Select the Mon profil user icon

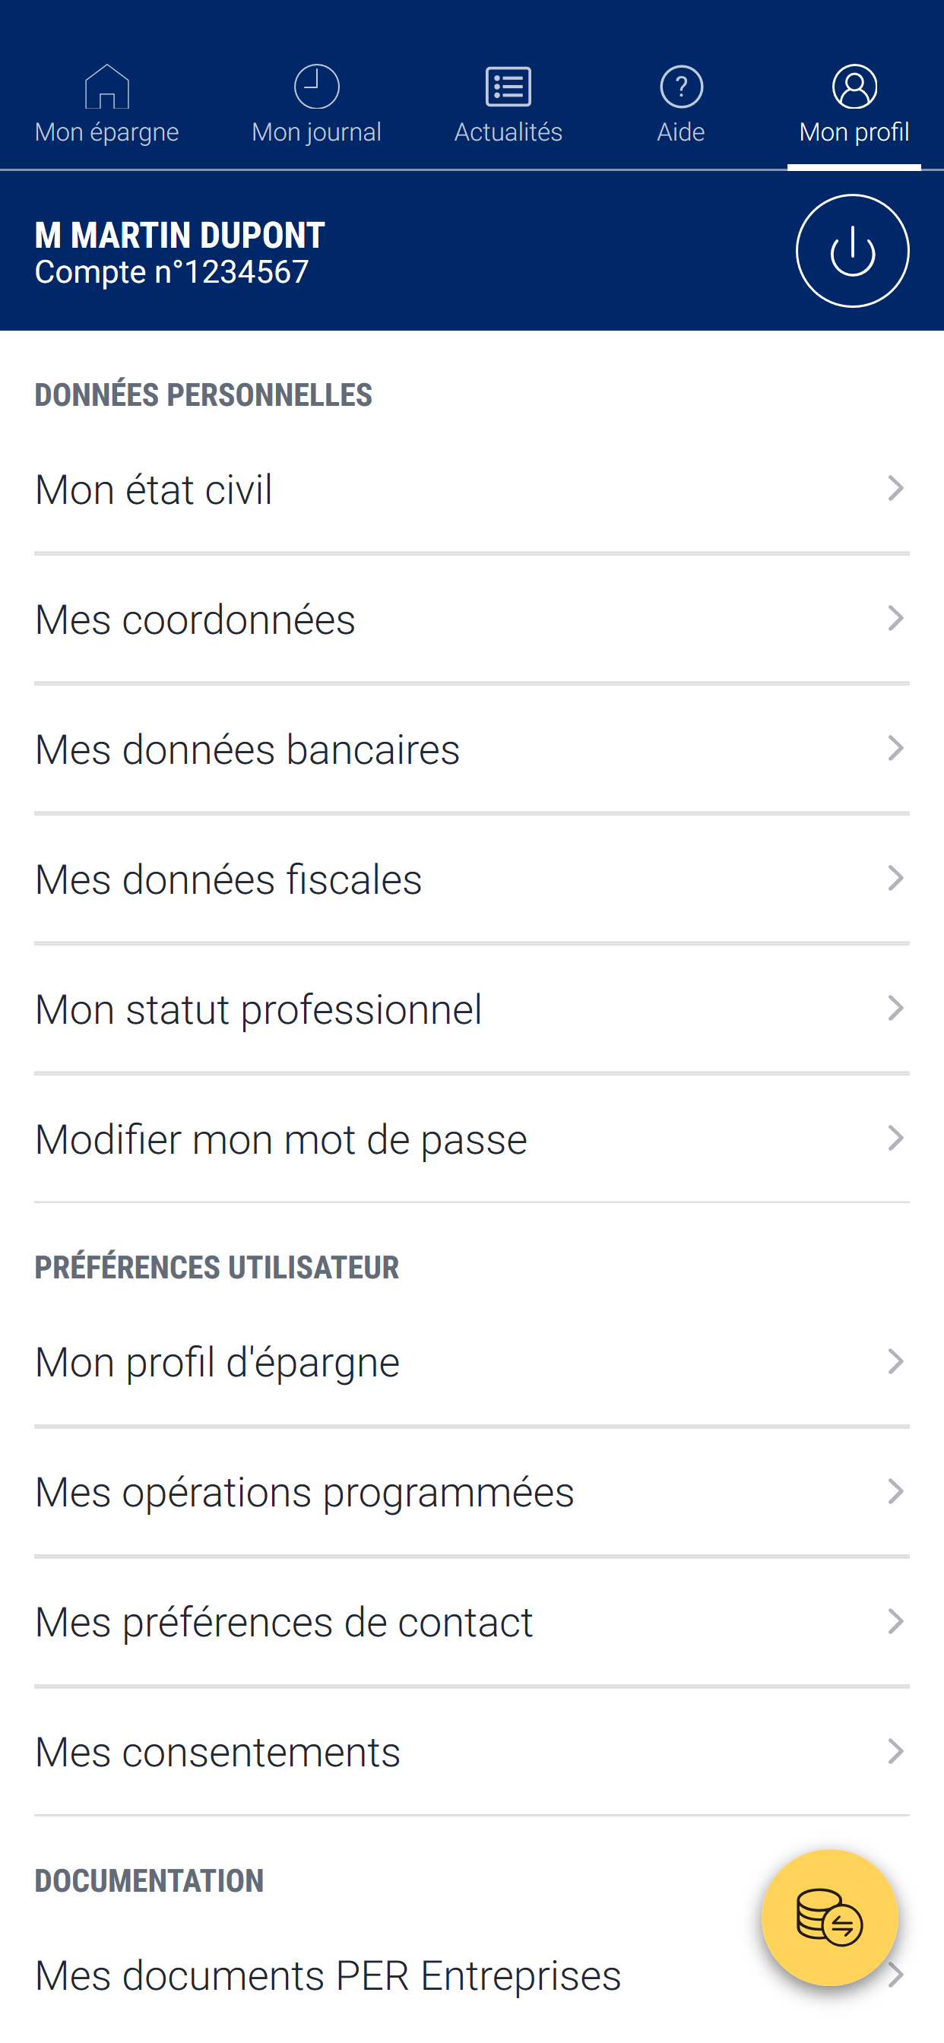[x=854, y=87]
